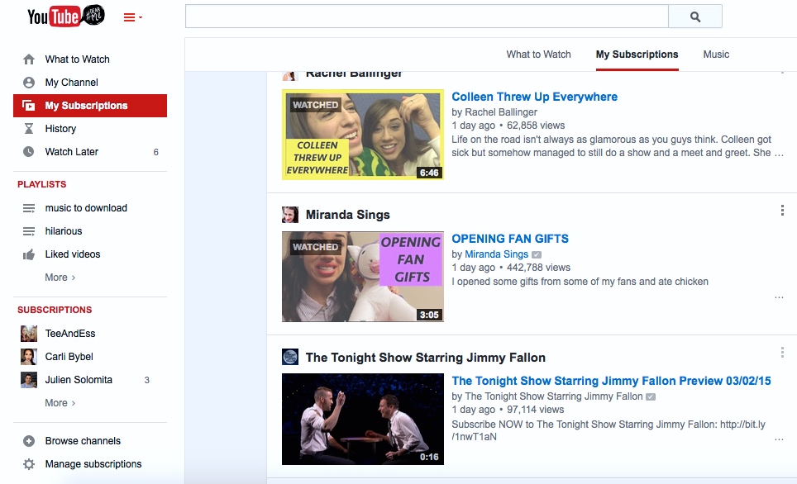Image resolution: width=797 pixels, height=484 pixels.
Task: Click the Jimmy Fallon Preview thumbnail
Action: pyautogui.click(x=363, y=419)
